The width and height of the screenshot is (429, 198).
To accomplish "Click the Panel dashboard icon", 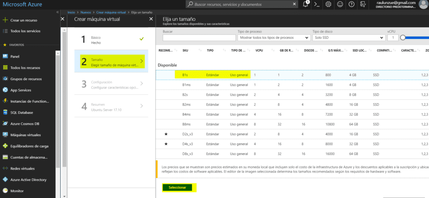I will click(5, 56).
